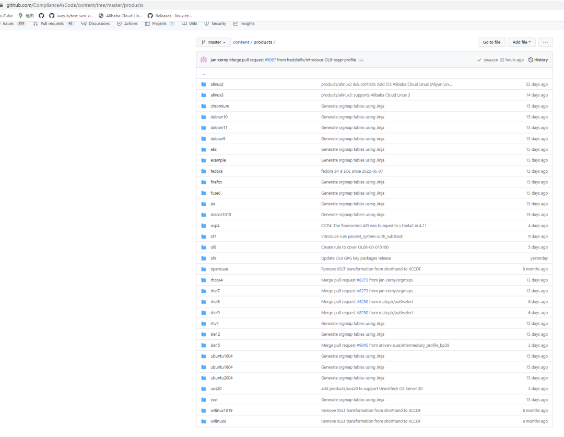Open pull request #8250 link in rhel8 row
This screenshot has width=564, height=437.
362,302
